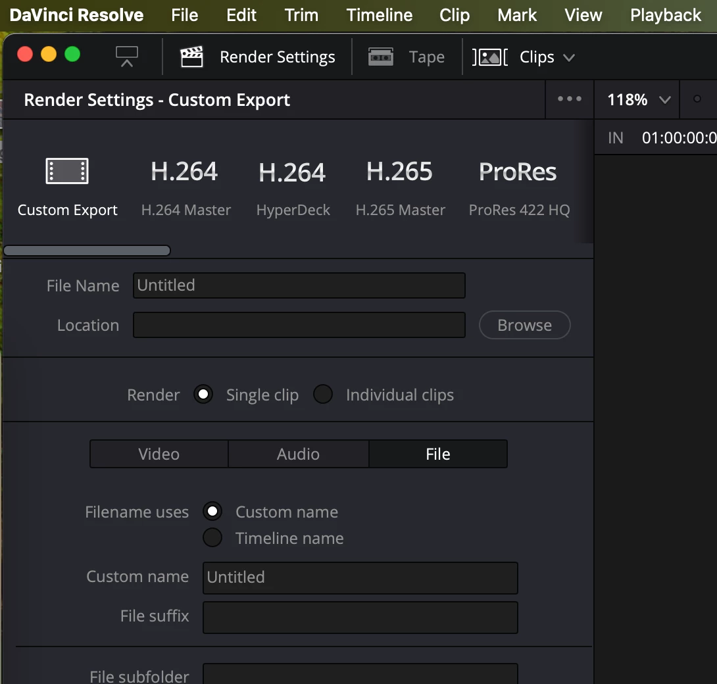717x684 pixels.
Task: Click the File suffix input field
Action: click(360, 618)
